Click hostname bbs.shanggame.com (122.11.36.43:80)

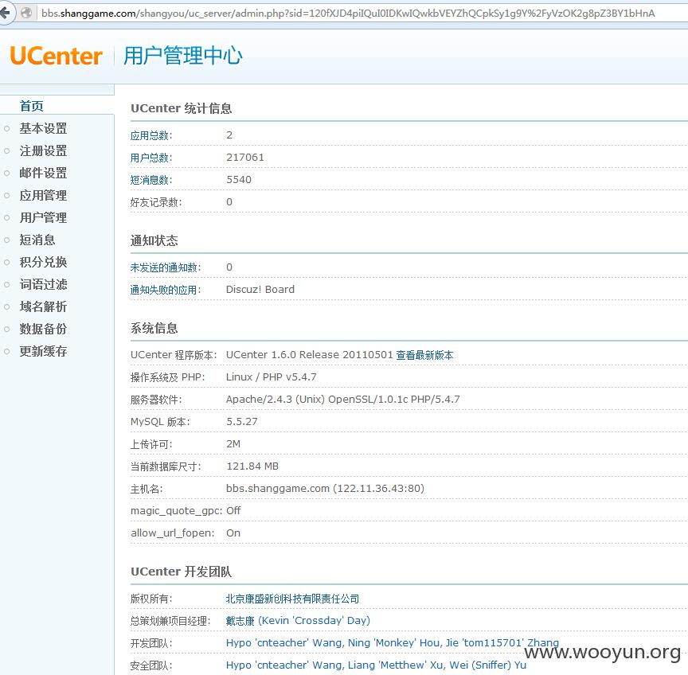click(x=325, y=489)
